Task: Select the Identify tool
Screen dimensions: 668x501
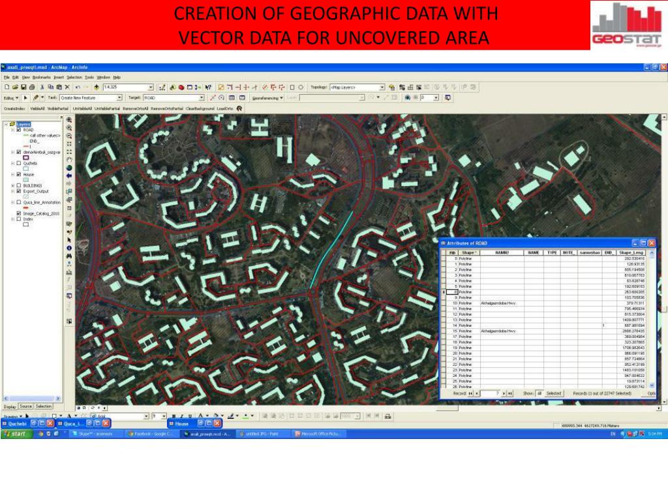Action: (x=68, y=248)
